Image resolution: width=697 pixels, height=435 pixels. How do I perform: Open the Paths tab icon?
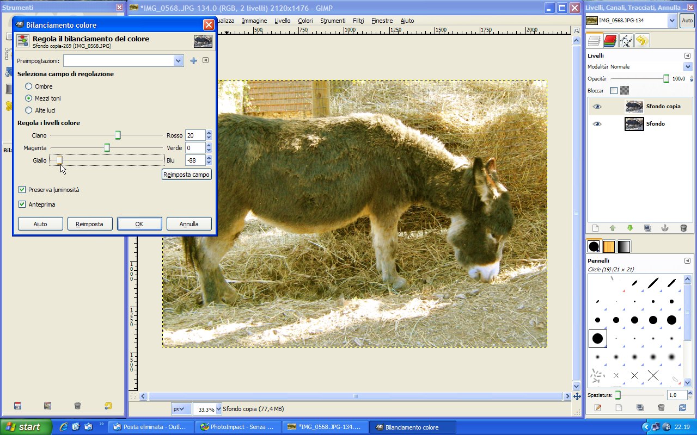tap(626, 40)
